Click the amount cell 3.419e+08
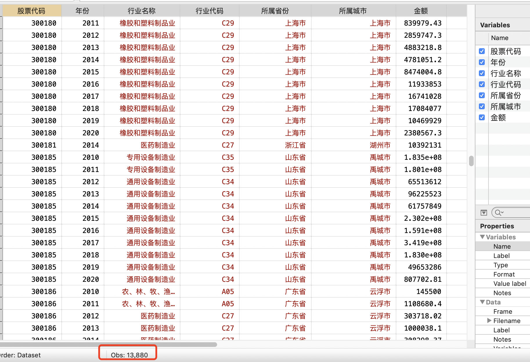The height and width of the screenshot is (362, 530). point(421,243)
